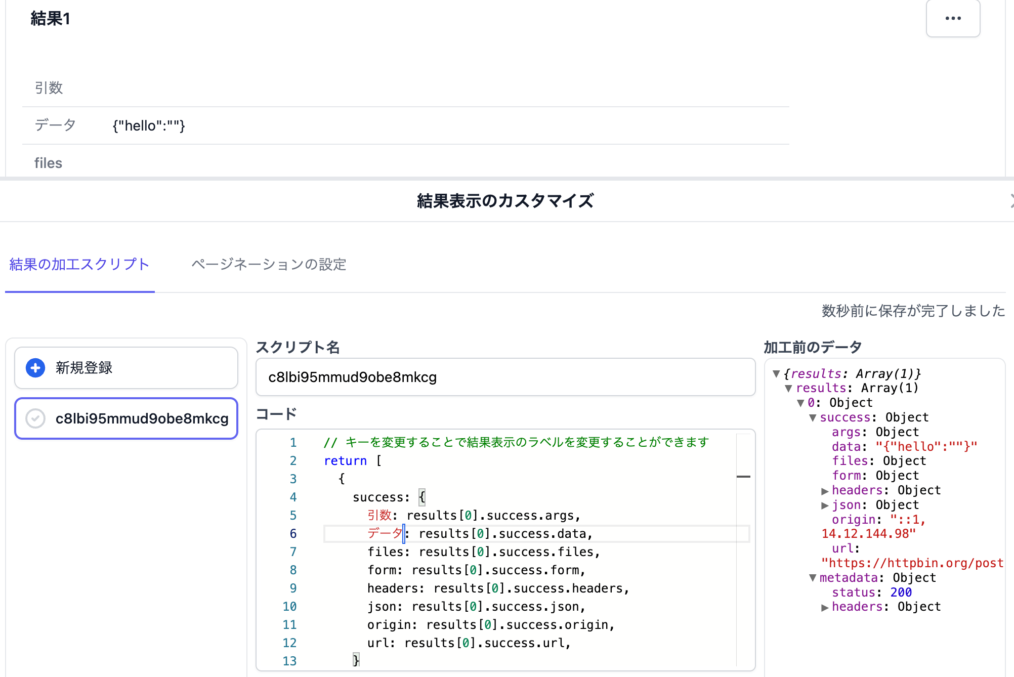This screenshot has width=1014, height=677.
Task: Click the 加工前のデータ heading
Action: 813,347
